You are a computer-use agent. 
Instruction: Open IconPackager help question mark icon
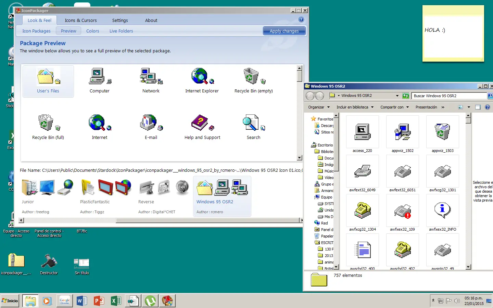click(x=301, y=20)
